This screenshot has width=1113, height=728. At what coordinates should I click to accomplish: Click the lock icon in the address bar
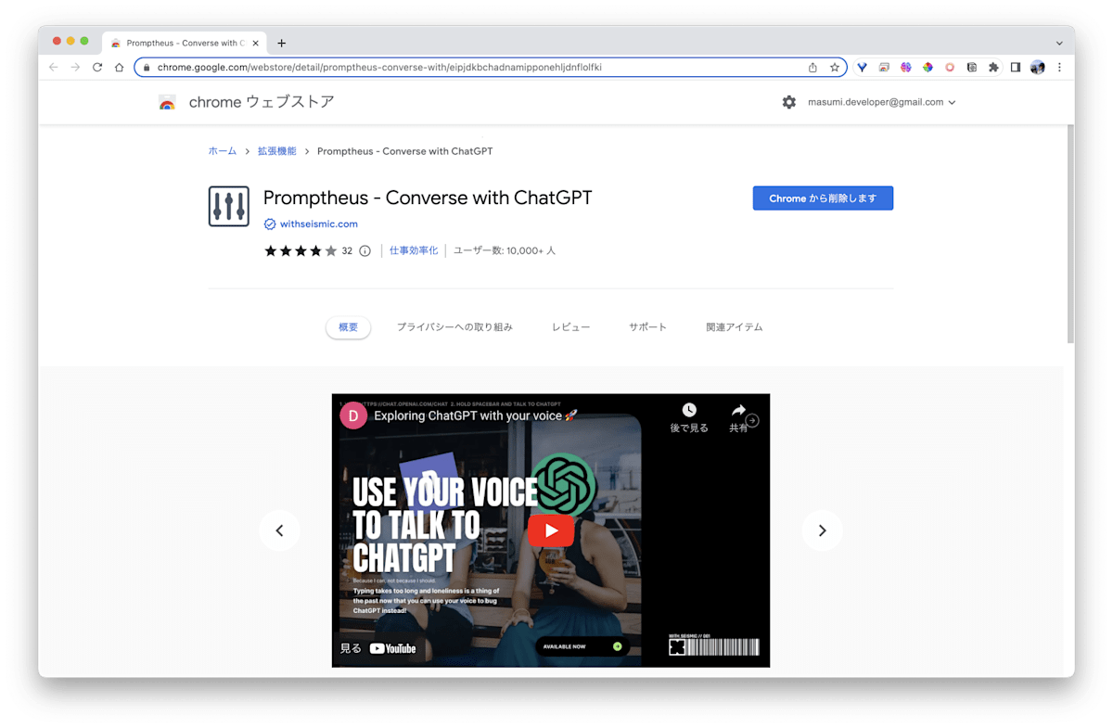(x=147, y=67)
